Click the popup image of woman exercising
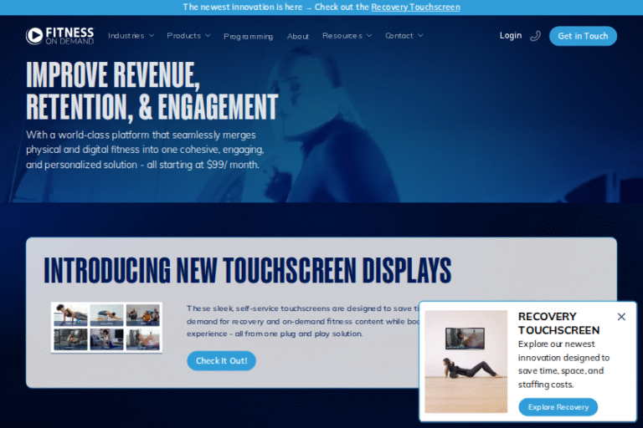Screen dimensions: 643x428 pyautogui.click(x=466, y=361)
